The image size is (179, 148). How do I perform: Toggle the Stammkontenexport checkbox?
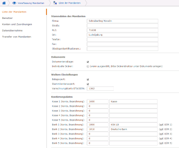point(88,84)
